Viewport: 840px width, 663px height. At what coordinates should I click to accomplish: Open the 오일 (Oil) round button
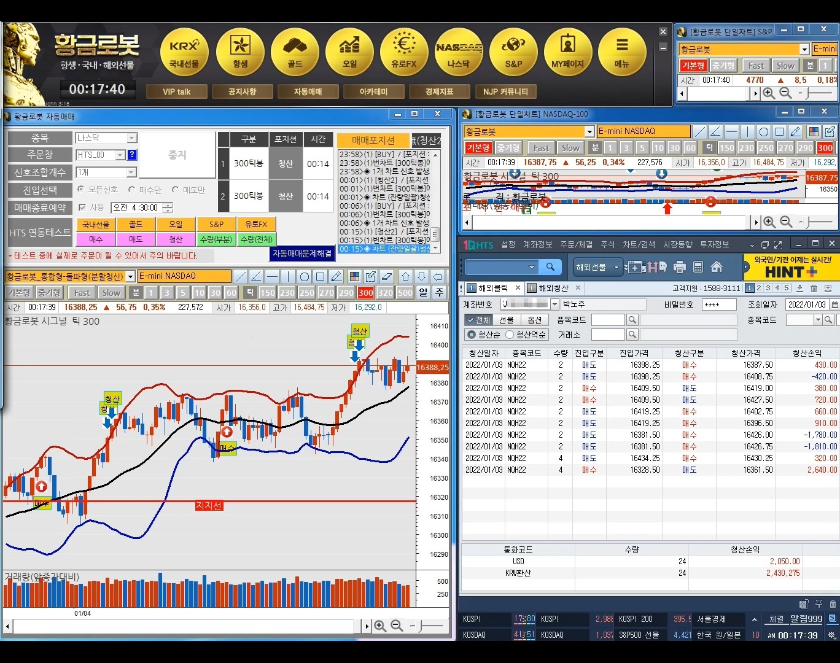point(349,52)
